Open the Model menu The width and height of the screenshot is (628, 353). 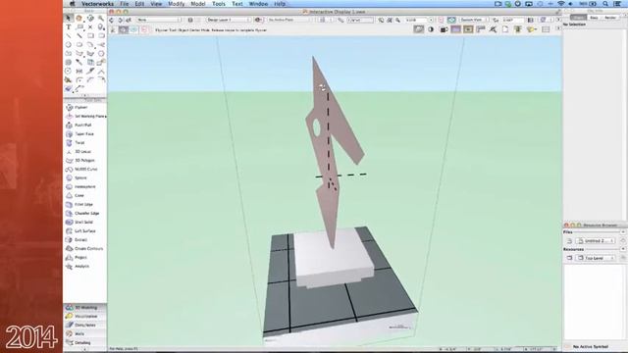[198, 4]
